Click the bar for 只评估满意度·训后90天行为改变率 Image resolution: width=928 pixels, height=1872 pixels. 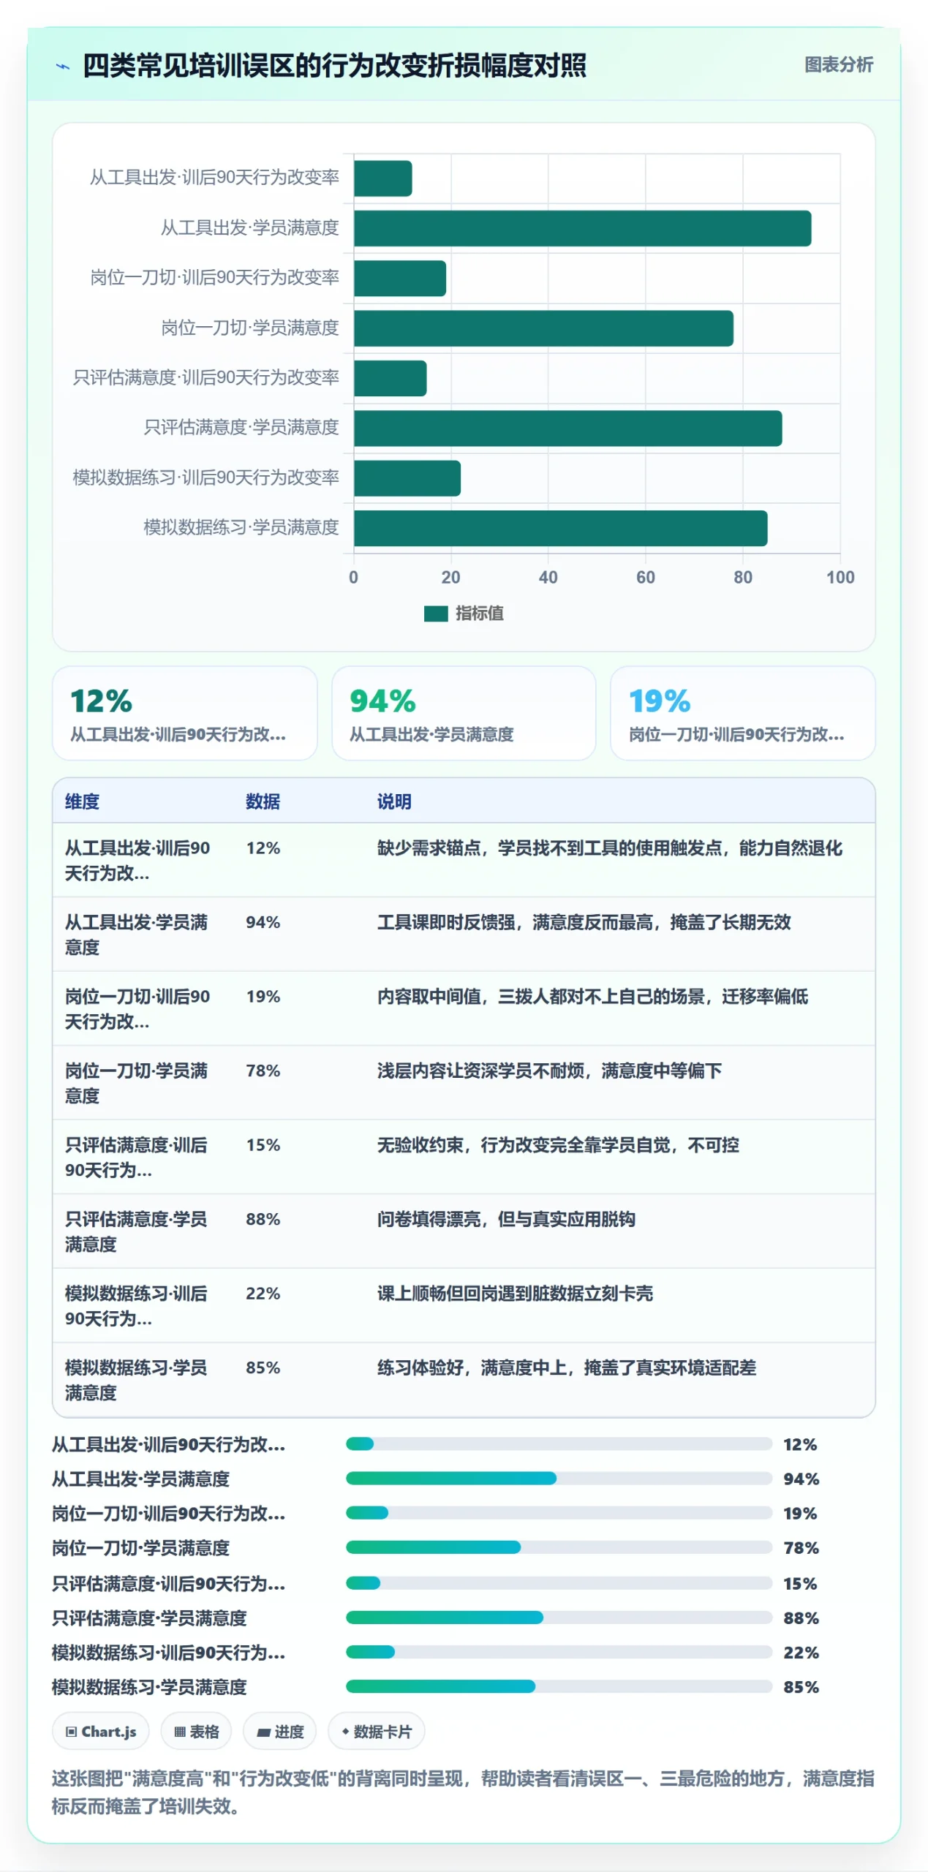click(390, 379)
